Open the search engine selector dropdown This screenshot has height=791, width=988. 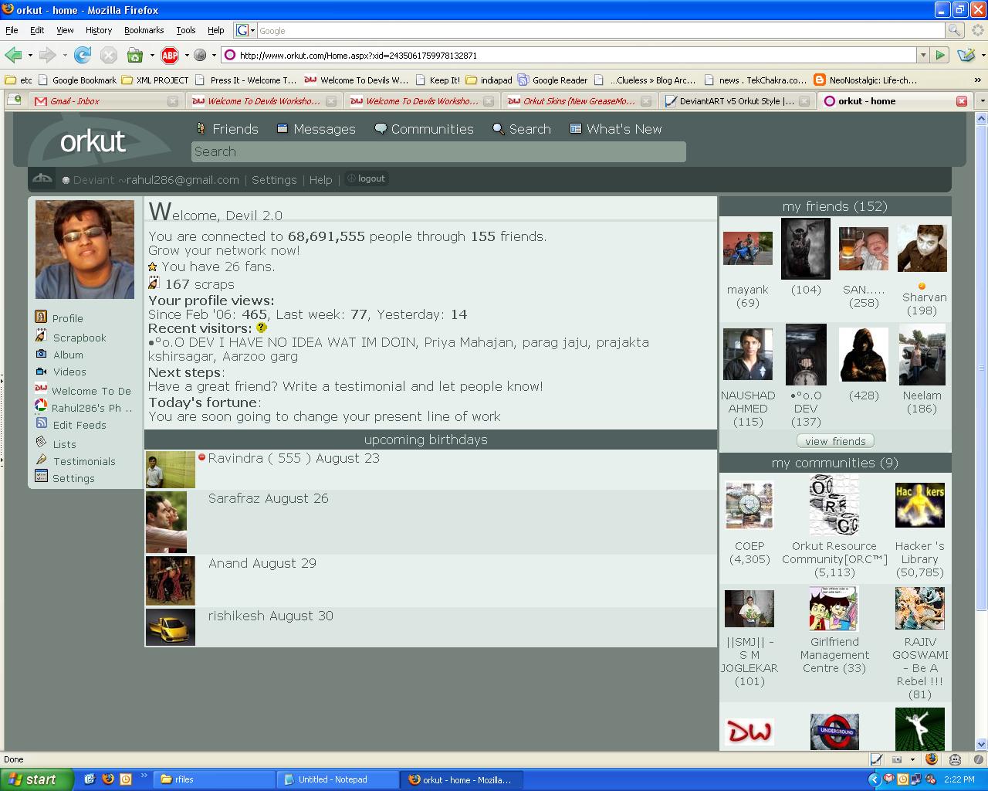(245, 30)
